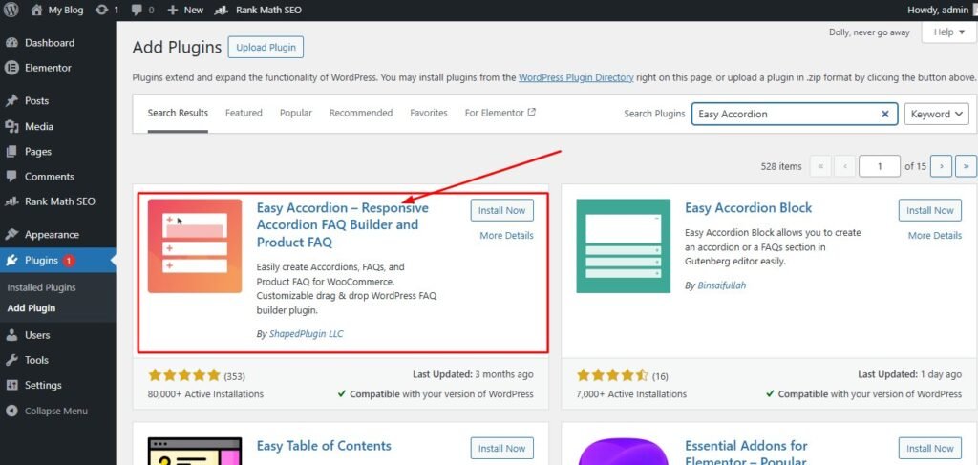Click the 7,000+ Active Installations text
Screen dimensions: 978x465
[632, 394]
